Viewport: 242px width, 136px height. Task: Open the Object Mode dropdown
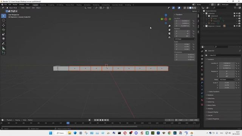pos(12,8)
